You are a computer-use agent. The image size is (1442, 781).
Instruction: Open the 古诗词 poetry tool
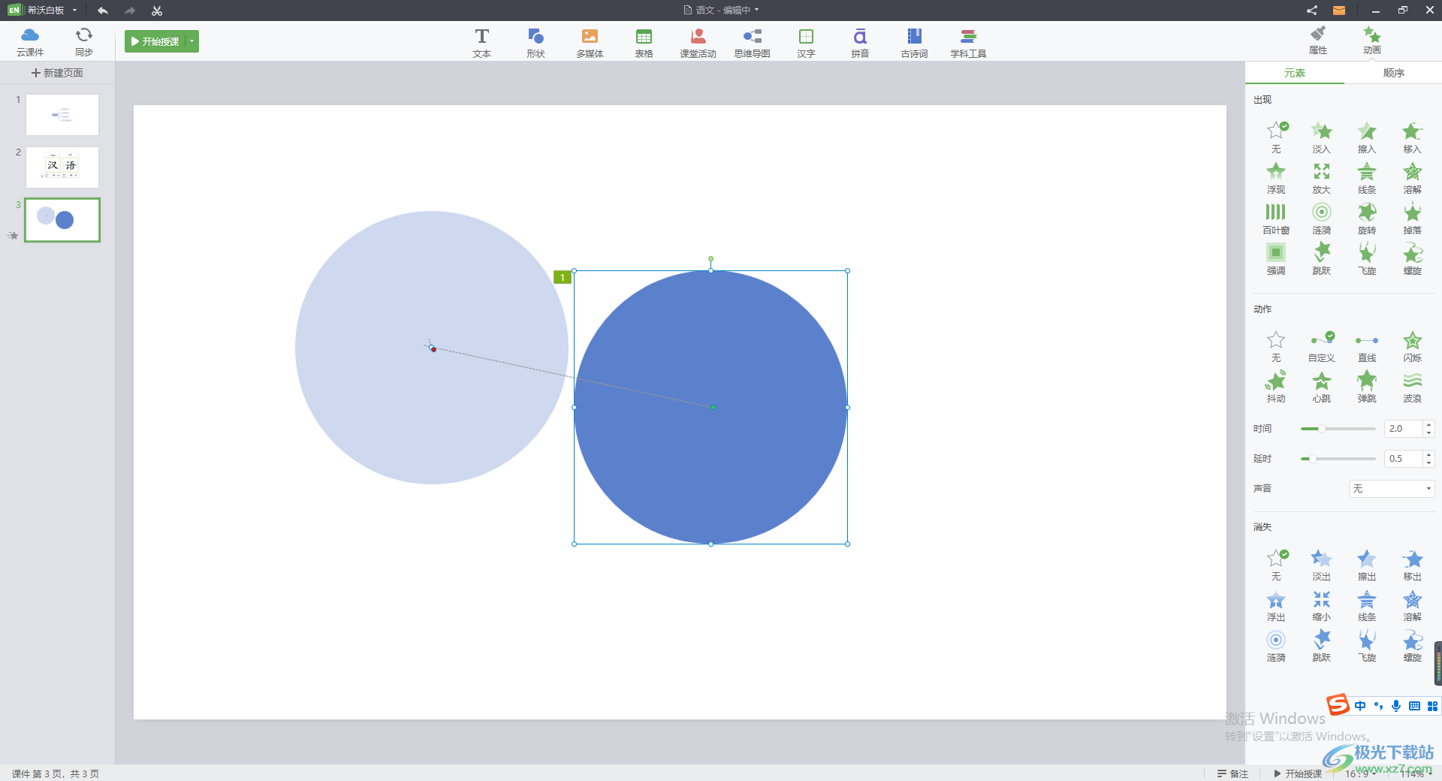point(914,43)
